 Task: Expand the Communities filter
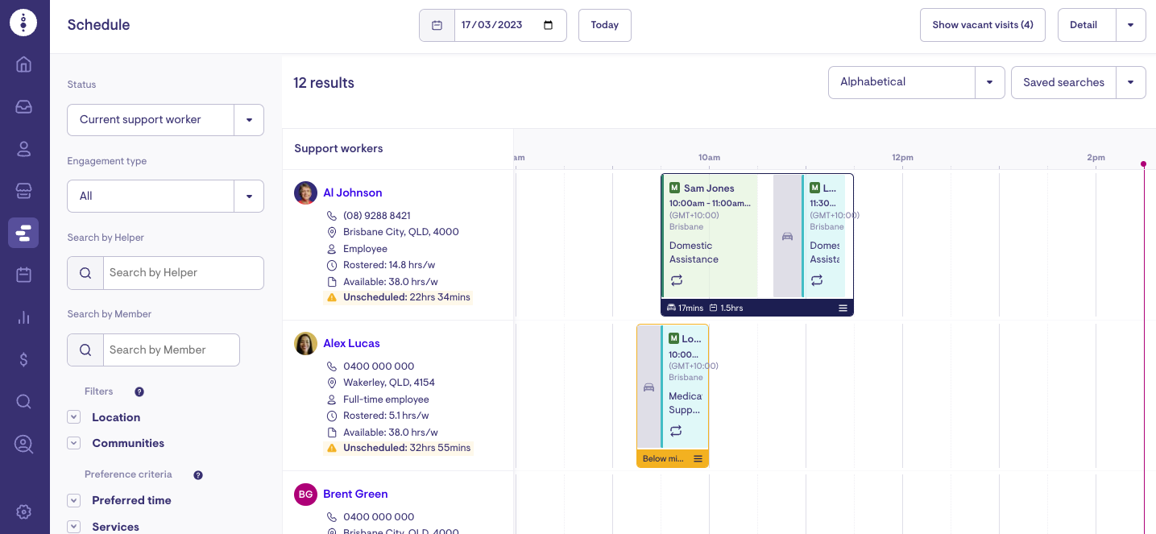tap(74, 443)
